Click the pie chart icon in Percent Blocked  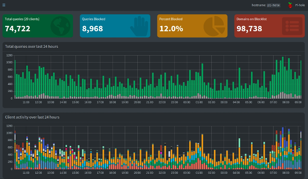coord(214,26)
